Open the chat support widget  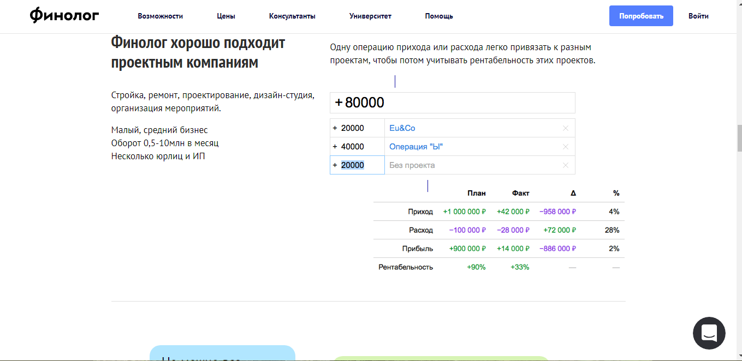click(709, 333)
